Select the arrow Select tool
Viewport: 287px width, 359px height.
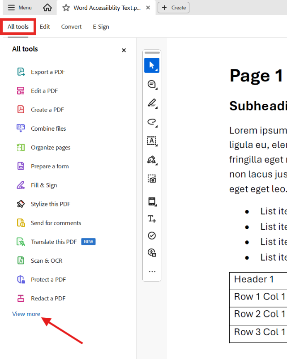[x=152, y=65]
